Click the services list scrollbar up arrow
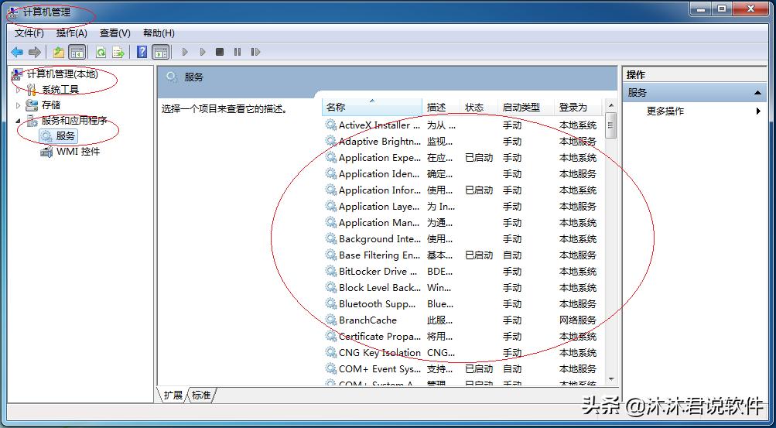The width and height of the screenshot is (776, 428). (x=610, y=105)
